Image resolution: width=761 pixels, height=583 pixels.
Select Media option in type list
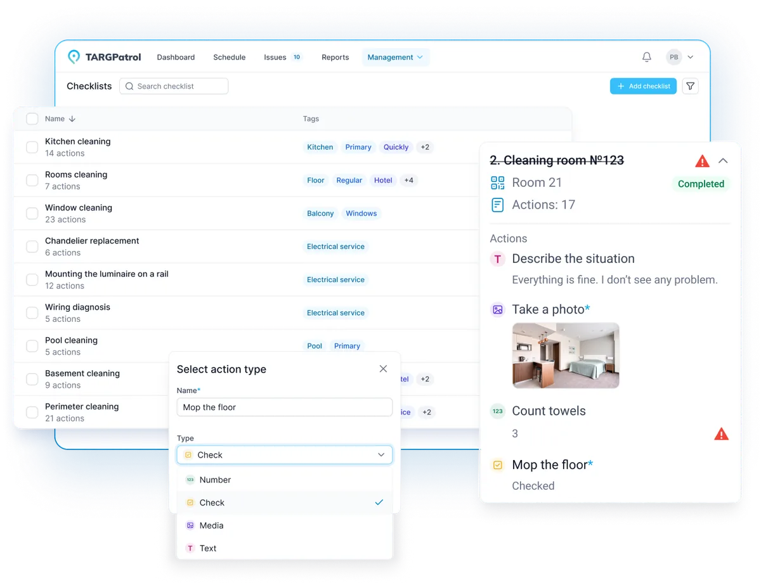[211, 525]
